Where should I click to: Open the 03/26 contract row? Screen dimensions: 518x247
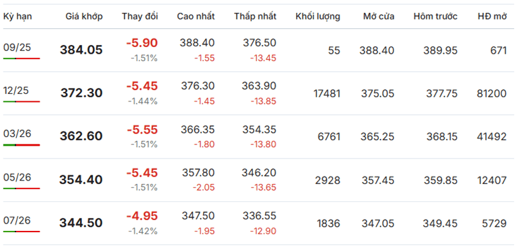(x=259, y=136)
